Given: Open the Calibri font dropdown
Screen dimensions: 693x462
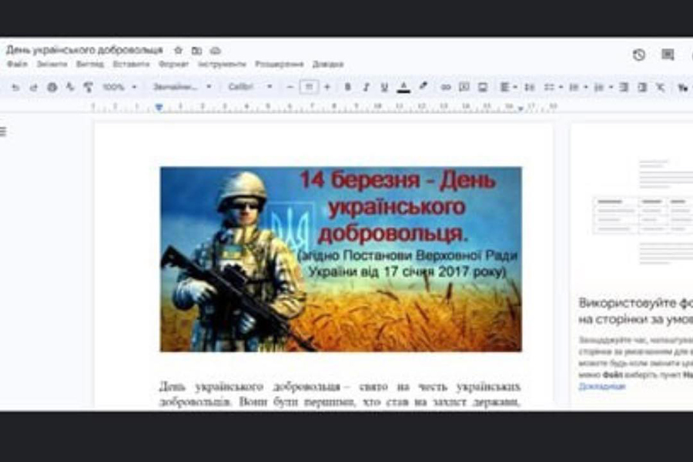Looking at the screenshot, I should pos(249,87).
